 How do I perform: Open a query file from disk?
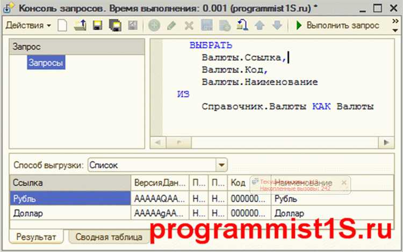80,25
